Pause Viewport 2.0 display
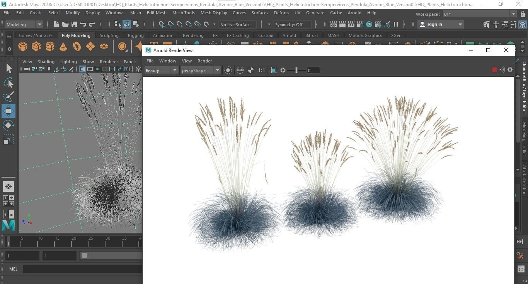 (x=396, y=24)
